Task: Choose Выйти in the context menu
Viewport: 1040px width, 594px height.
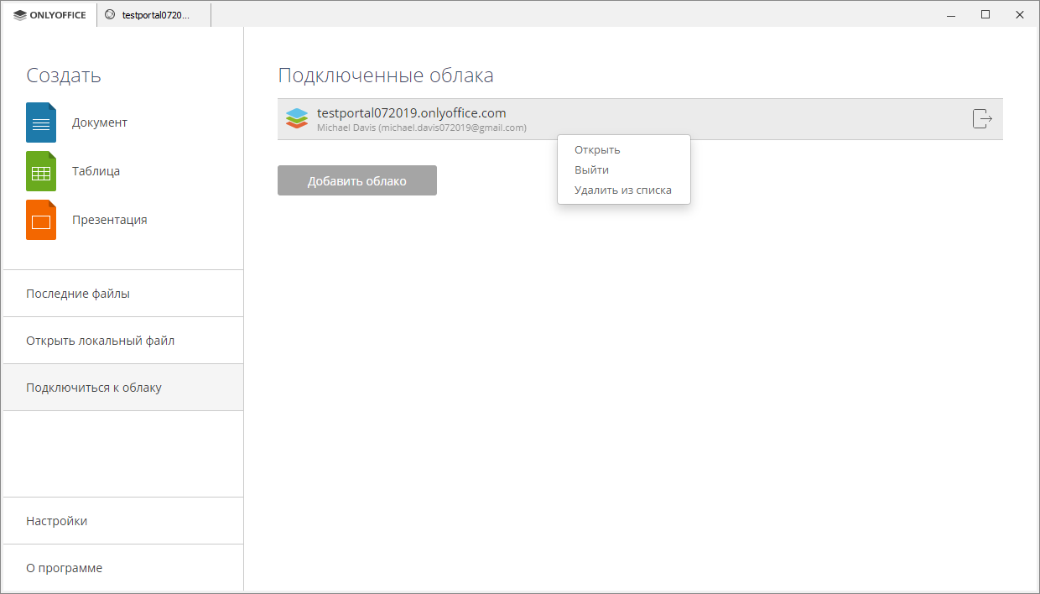Action: click(x=624, y=169)
